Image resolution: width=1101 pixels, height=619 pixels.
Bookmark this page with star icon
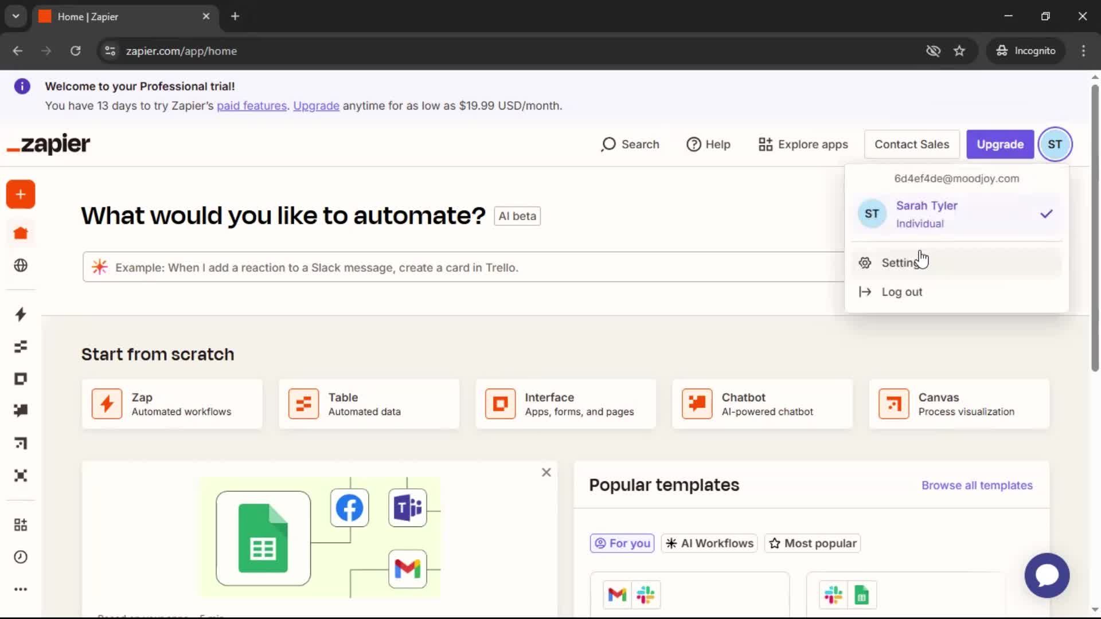(959, 51)
